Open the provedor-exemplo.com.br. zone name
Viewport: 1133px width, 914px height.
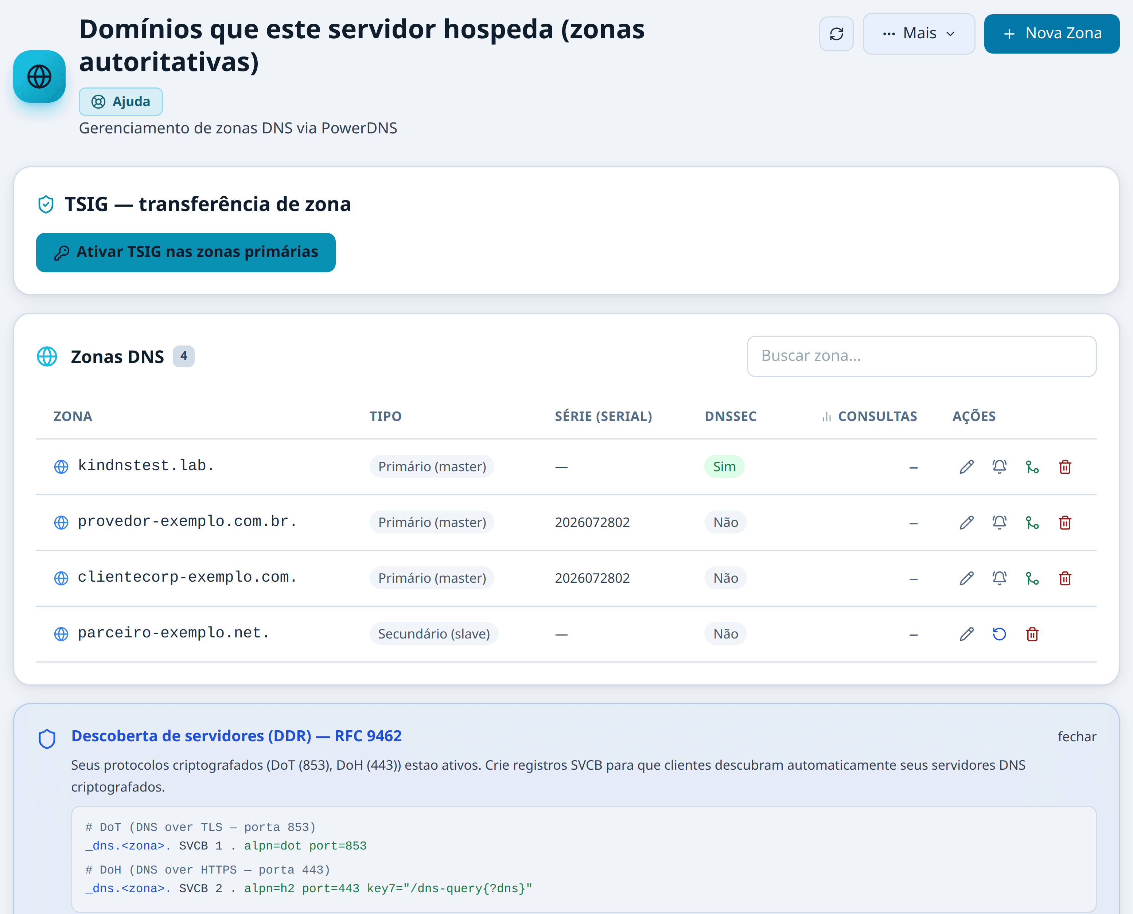click(187, 521)
